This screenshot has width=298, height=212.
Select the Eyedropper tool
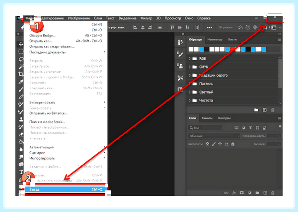pyautogui.click(x=21, y=82)
